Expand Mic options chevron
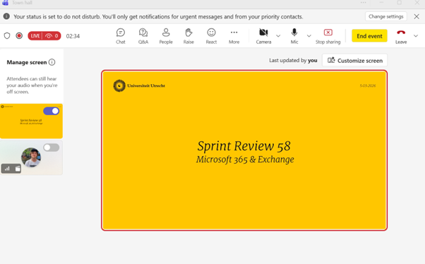 tap(309, 36)
